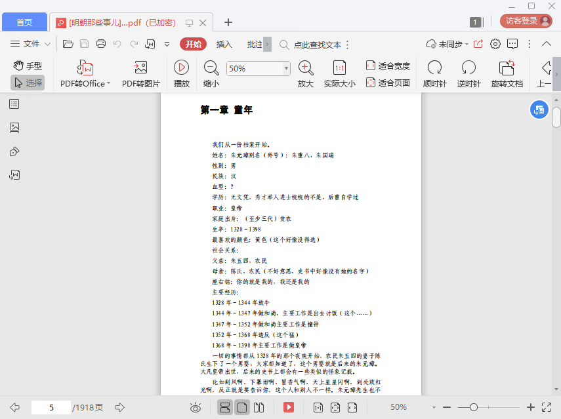Image resolution: width=561 pixels, height=419 pixels.
Task: Add a new tab with plus
Action: (228, 22)
